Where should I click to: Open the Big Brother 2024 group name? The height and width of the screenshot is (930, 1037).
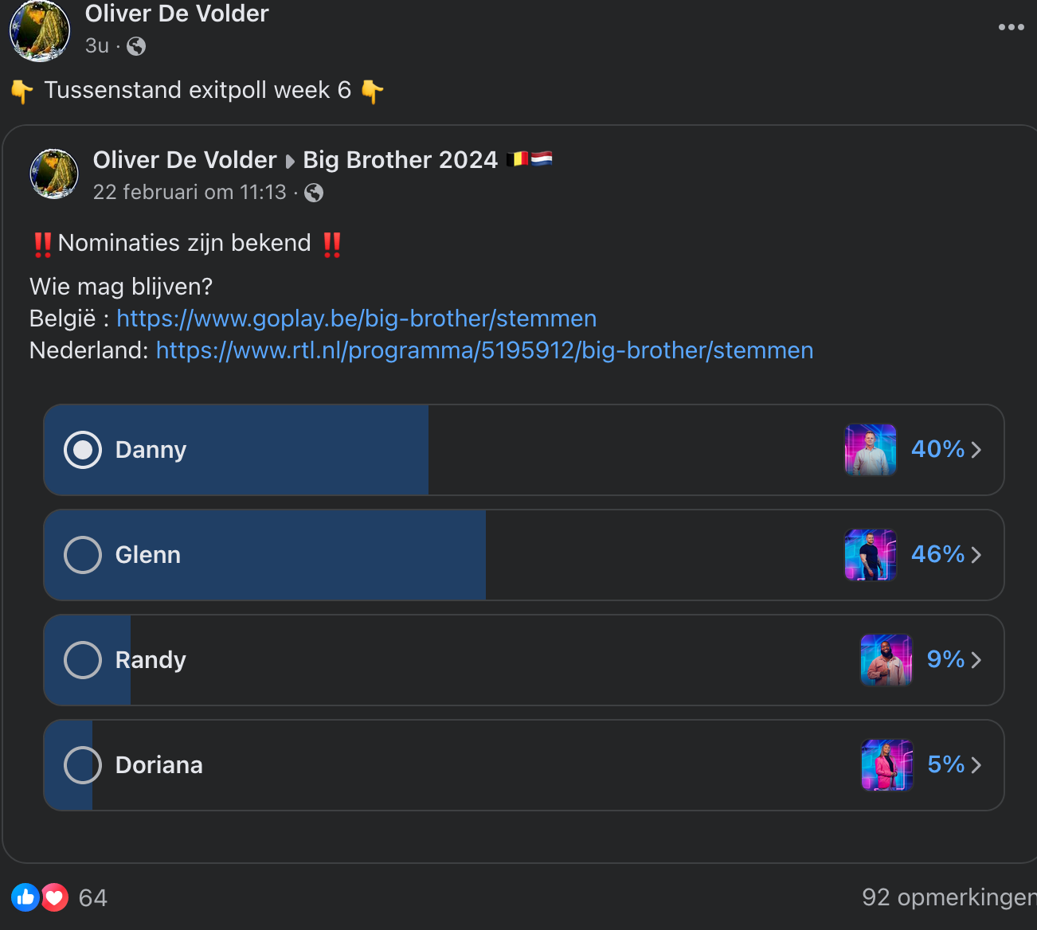400,160
